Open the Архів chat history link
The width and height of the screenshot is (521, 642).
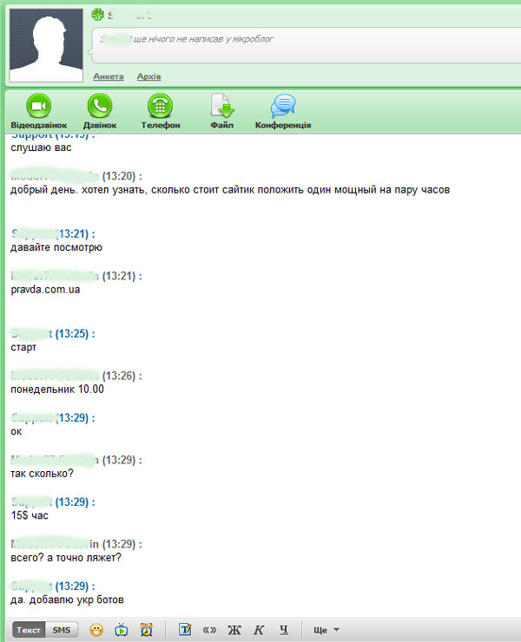click(149, 77)
